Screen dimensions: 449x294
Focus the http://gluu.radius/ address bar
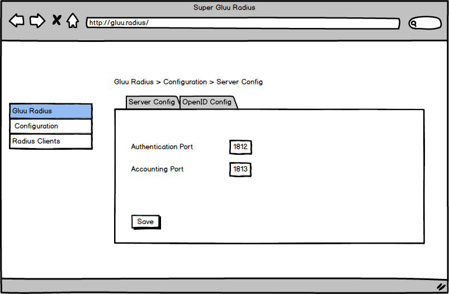tap(243, 23)
